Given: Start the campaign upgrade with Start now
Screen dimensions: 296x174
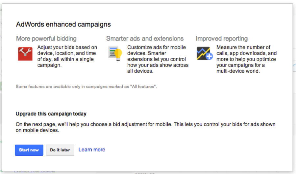Looking at the screenshot, I should click(29, 150).
